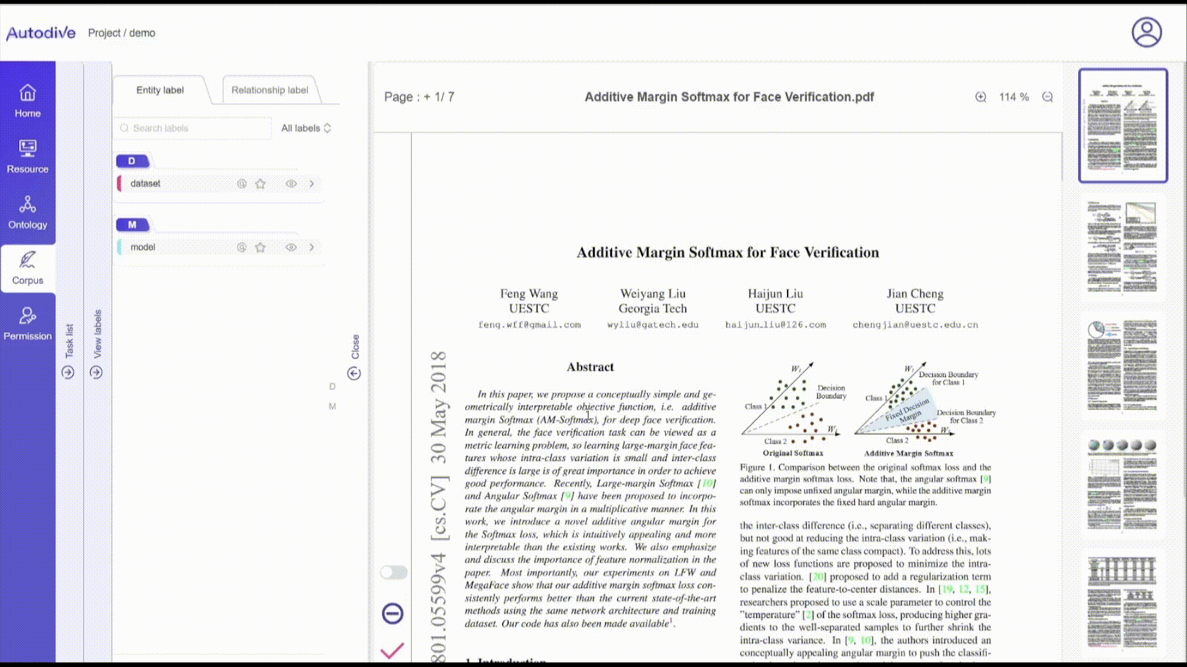Image resolution: width=1187 pixels, height=667 pixels.
Task: Click the Close panel arrow button
Action: (x=354, y=373)
